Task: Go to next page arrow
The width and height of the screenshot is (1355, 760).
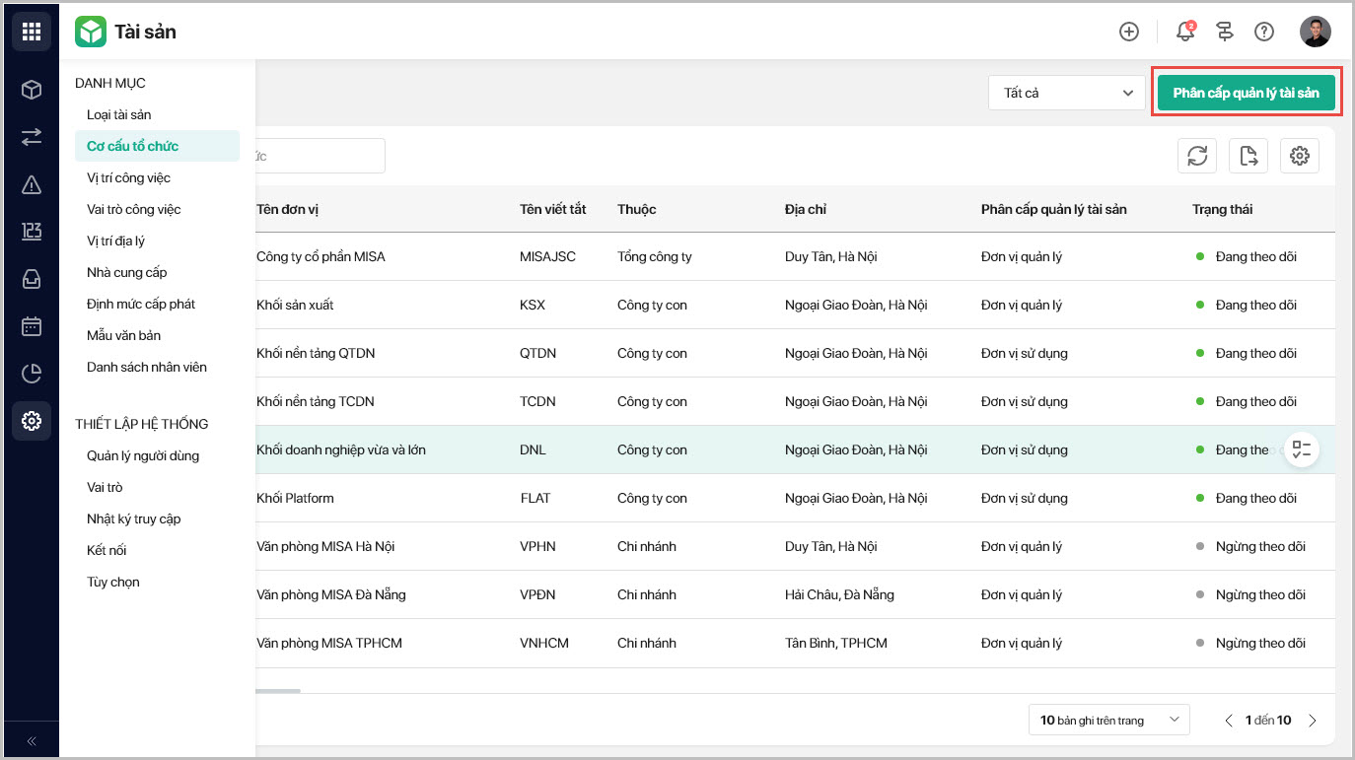Action: point(1313,721)
